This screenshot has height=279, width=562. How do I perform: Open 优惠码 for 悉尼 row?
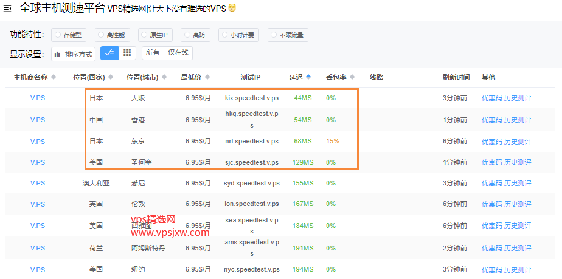[x=491, y=183]
